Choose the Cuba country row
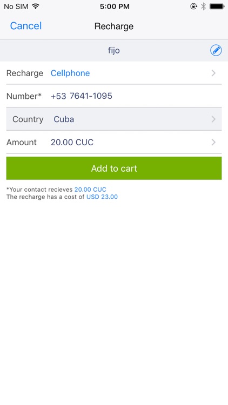This screenshot has height=405, width=228. pos(114,119)
